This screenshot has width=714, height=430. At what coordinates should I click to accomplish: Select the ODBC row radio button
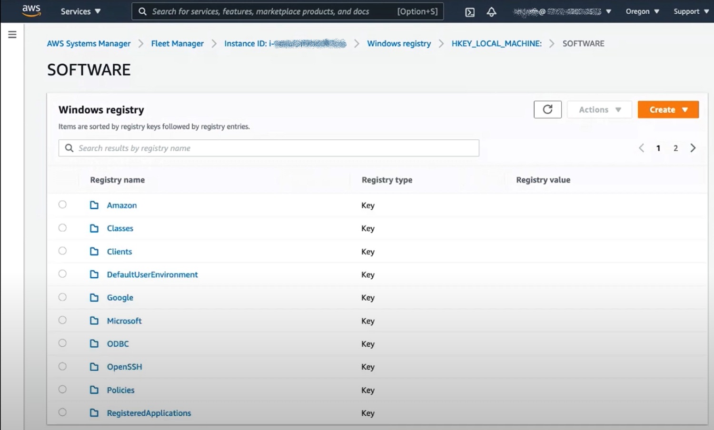62,343
